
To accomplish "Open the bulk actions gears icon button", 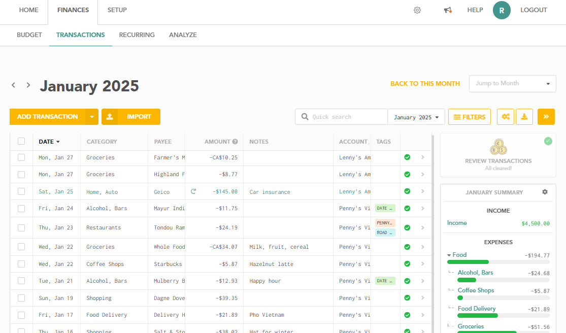I will point(506,117).
